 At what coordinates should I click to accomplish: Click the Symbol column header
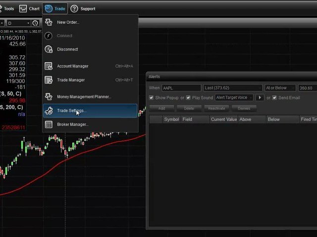tap(171, 119)
